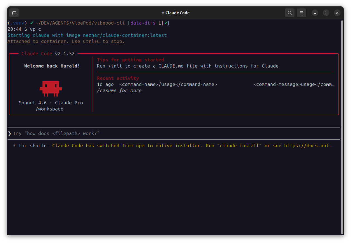The height and width of the screenshot is (243, 351).
Task: Click the hamburger lines icon in the header
Action: [301, 13]
